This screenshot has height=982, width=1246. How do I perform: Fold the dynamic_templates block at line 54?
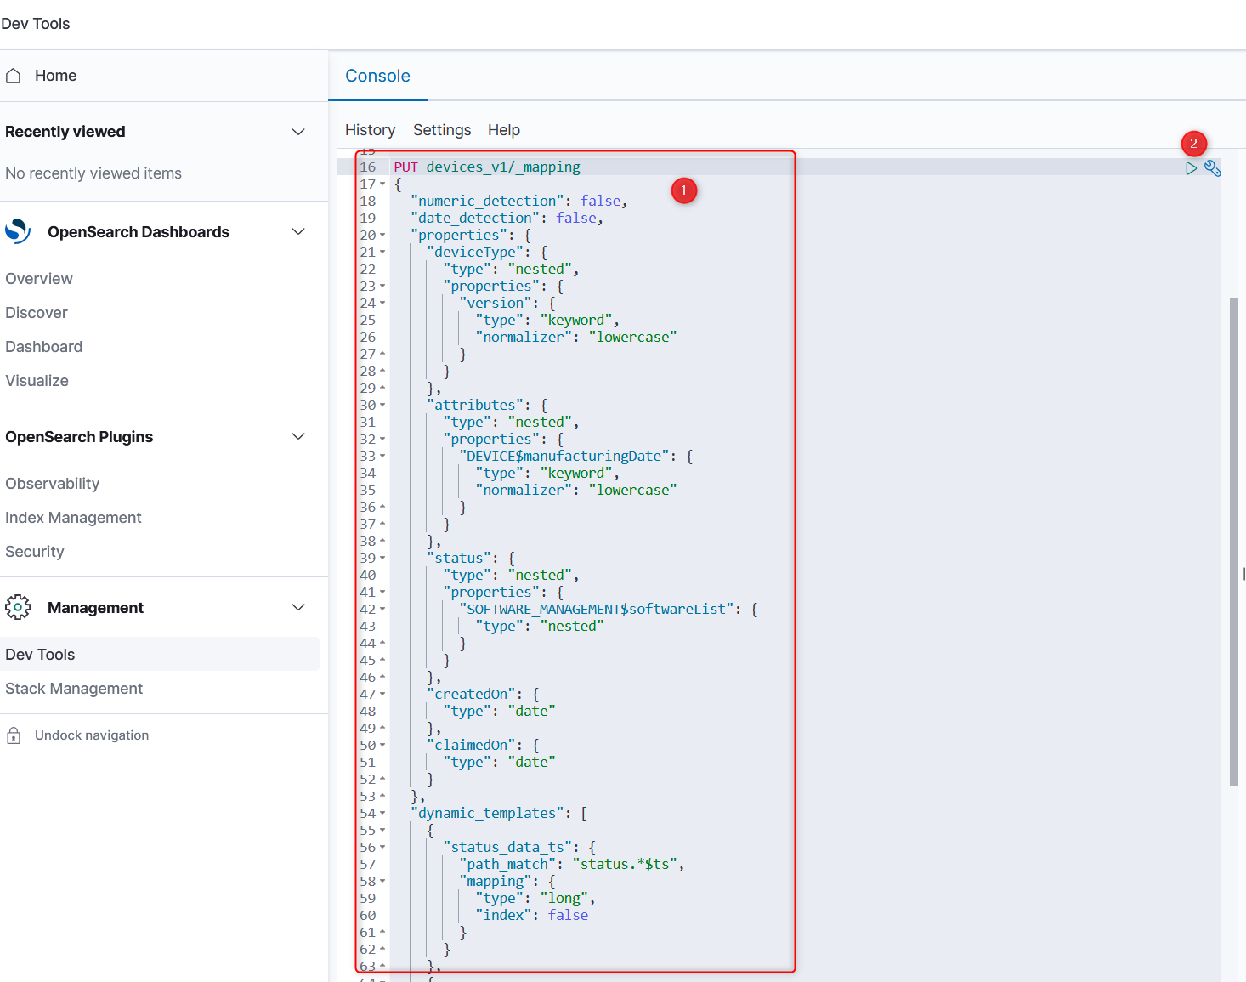coord(382,813)
